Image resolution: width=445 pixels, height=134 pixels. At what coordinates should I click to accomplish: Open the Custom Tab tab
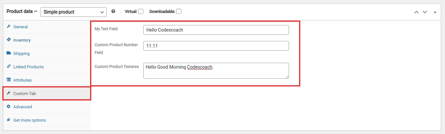[25, 93]
